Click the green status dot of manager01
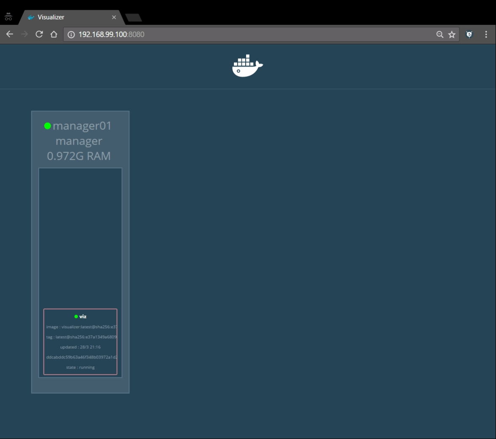Viewport: 496px width, 439px height. coord(48,126)
